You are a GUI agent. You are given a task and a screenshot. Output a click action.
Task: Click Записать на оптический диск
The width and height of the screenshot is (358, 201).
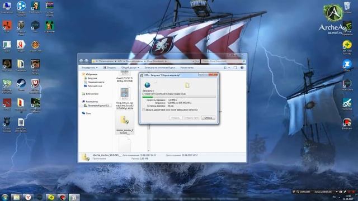pos(159,68)
